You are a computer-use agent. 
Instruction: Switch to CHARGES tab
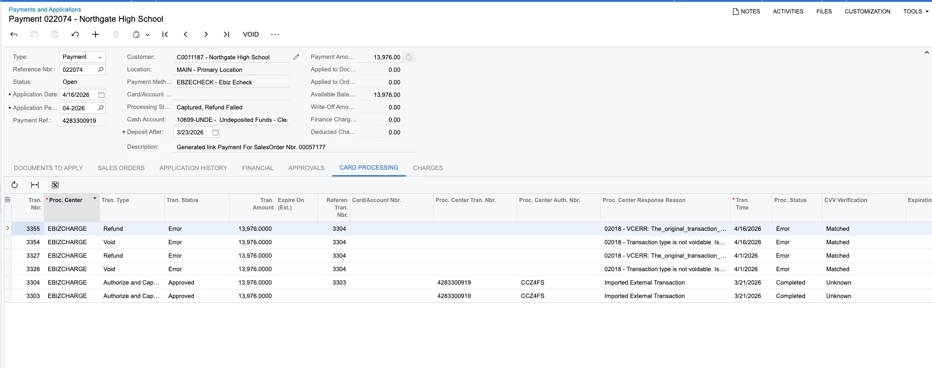pos(428,168)
